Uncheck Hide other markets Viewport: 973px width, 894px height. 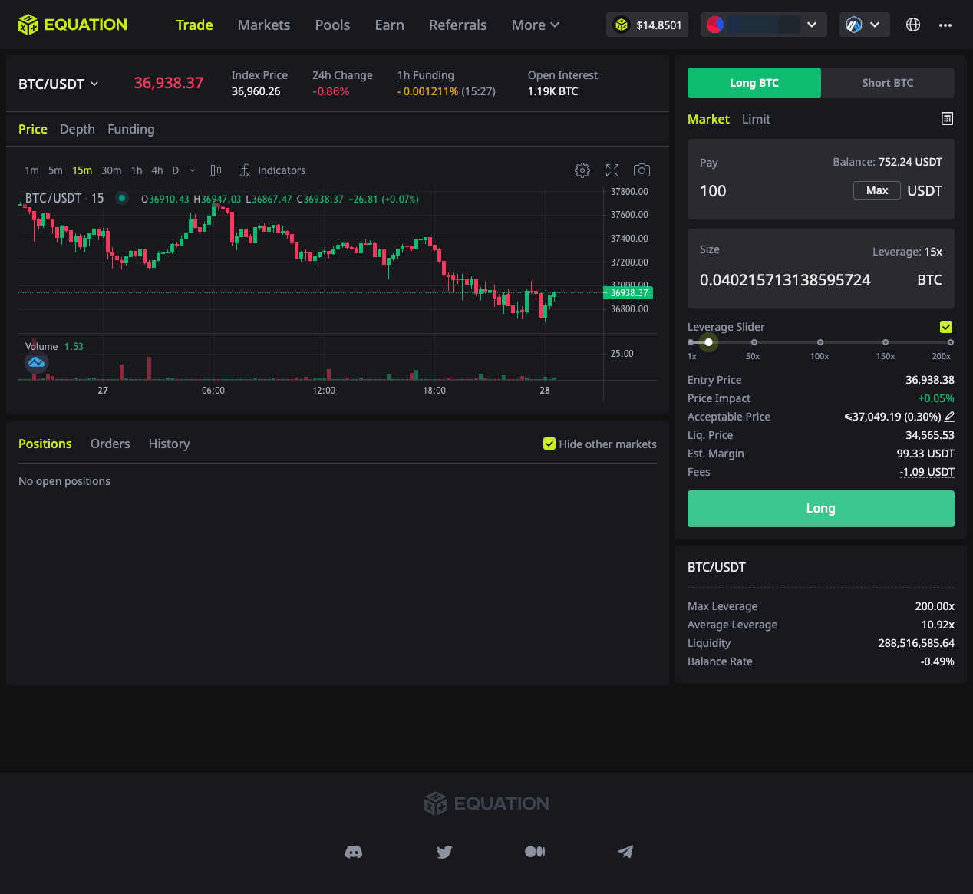pyautogui.click(x=549, y=444)
